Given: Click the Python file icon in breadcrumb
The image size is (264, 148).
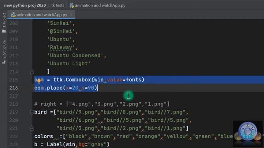Looking at the screenshot, I should pyautogui.click(x=72, y=5).
